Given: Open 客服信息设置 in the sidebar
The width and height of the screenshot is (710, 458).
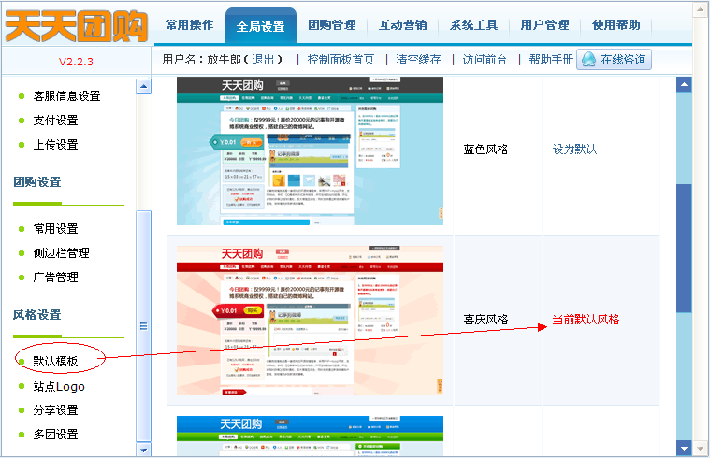Looking at the screenshot, I should coord(66,96).
